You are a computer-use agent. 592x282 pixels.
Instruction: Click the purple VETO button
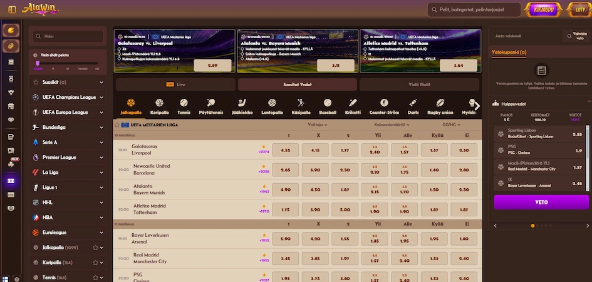pyautogui.click(x=541, y=202)
